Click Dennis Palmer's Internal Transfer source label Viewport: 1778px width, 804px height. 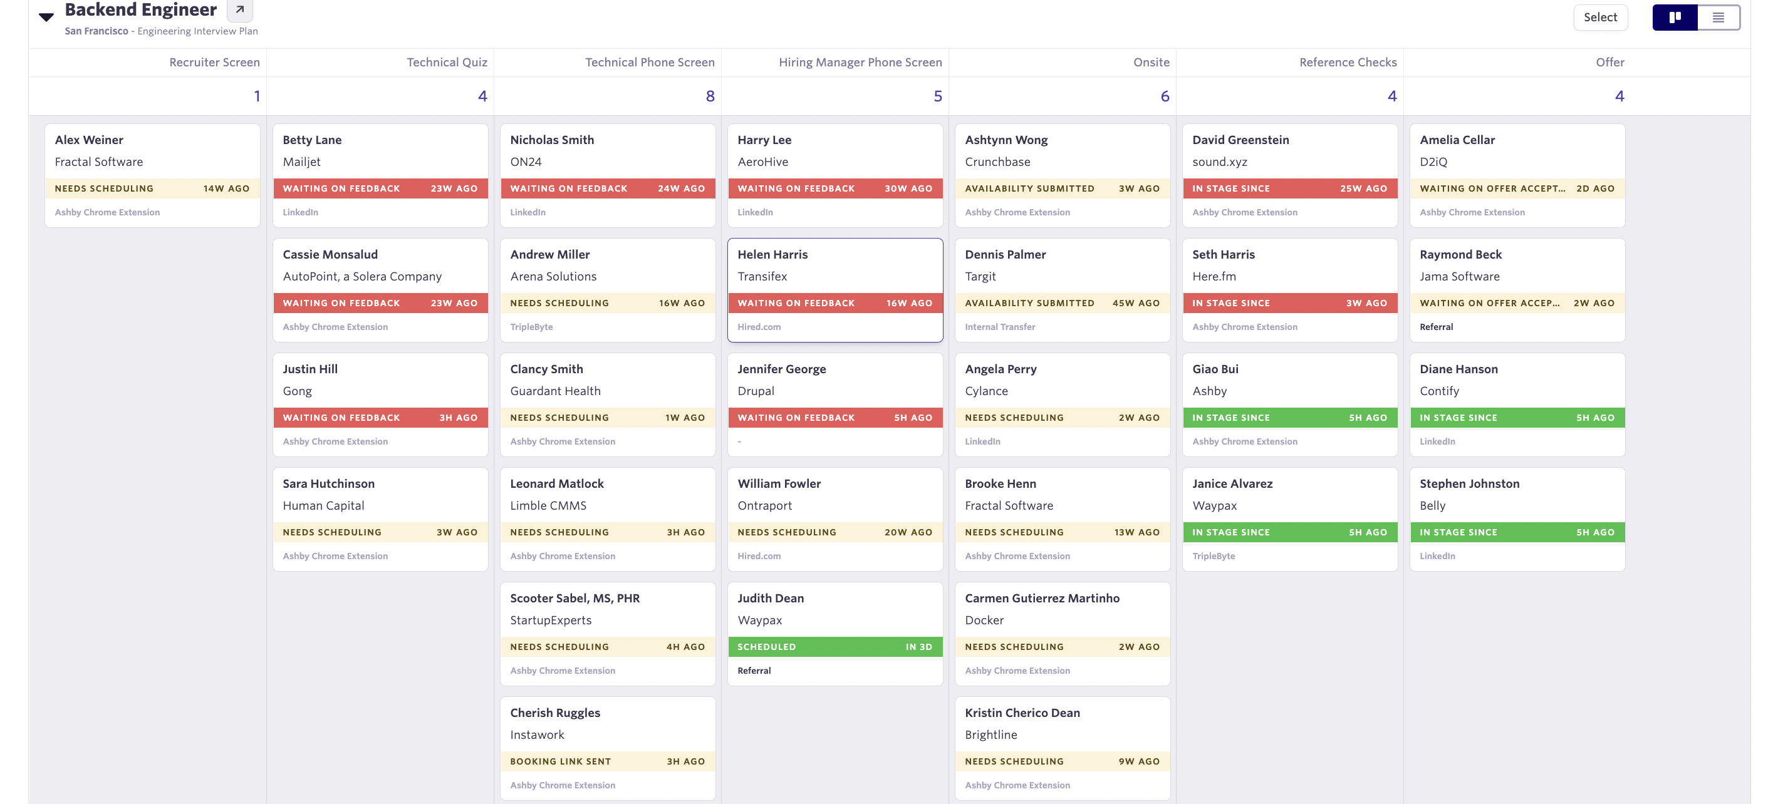click(x=999, y=327)
